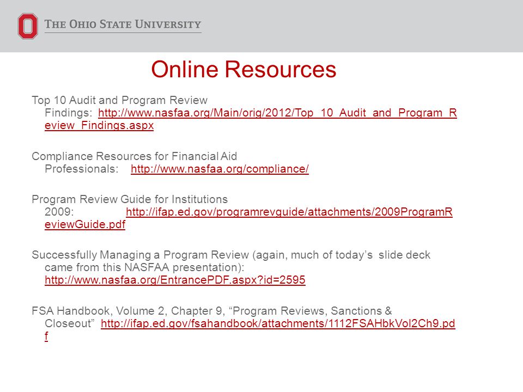Click the '2009:' label
This screenshot has width=523, height=392.
pos(59,212)
